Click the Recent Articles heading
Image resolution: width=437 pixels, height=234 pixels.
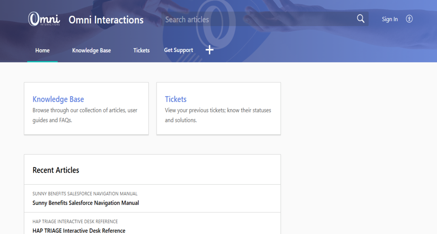(56, 170)
